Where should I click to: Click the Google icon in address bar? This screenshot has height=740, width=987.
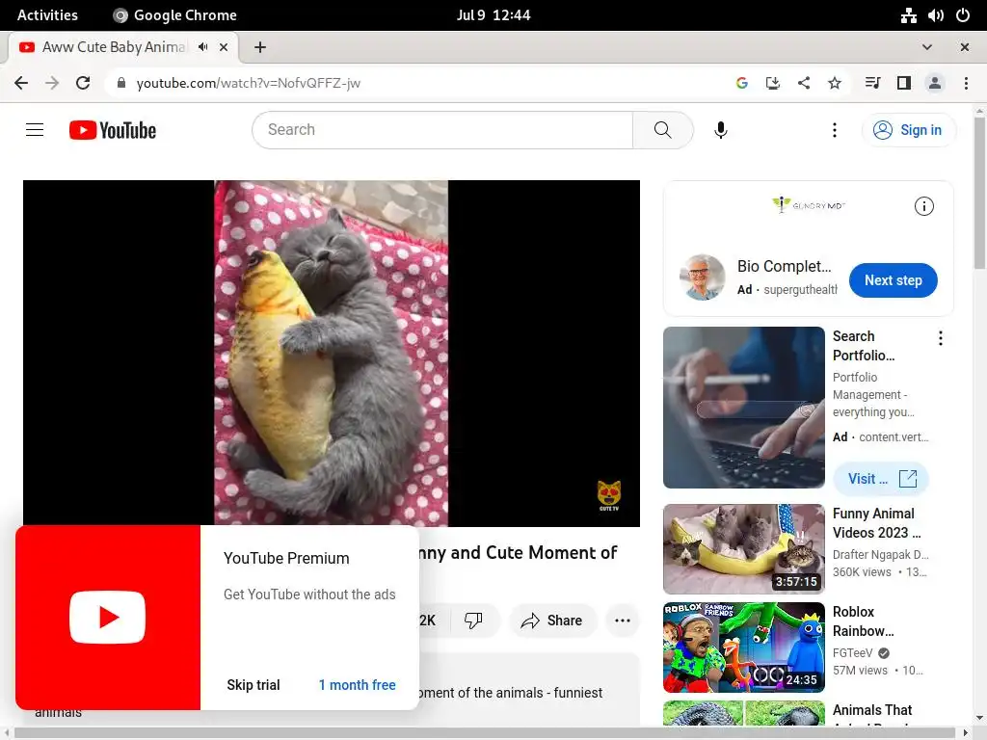coord(742,83)
